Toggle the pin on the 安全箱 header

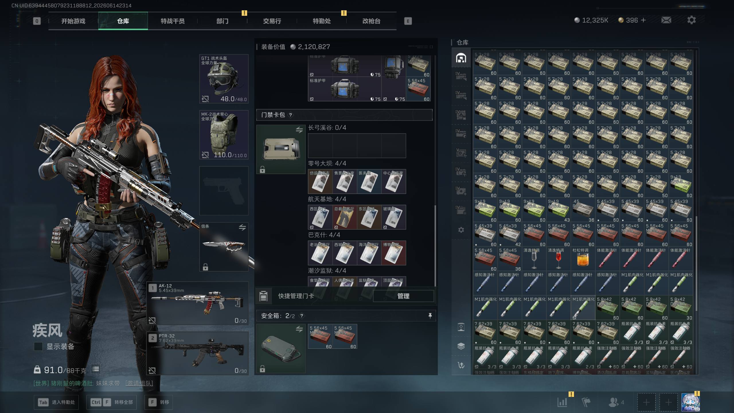point(430,316)
